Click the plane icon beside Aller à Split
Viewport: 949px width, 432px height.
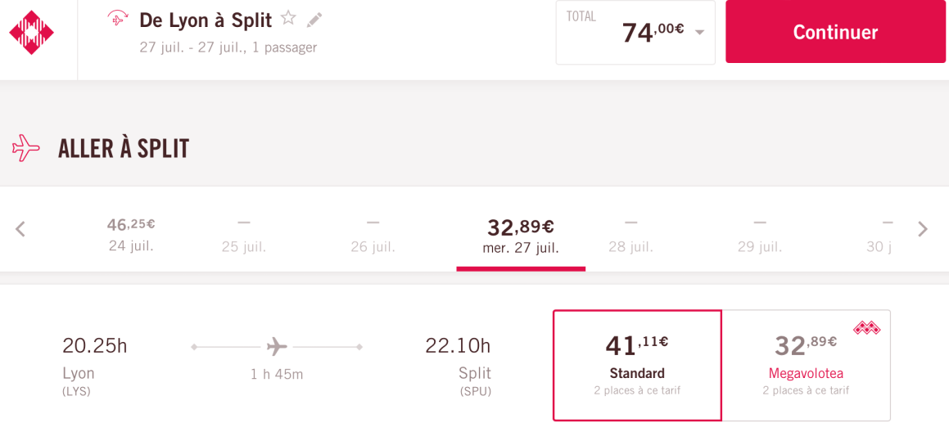pos(26,148)
